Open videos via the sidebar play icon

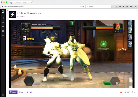point(3,31)
